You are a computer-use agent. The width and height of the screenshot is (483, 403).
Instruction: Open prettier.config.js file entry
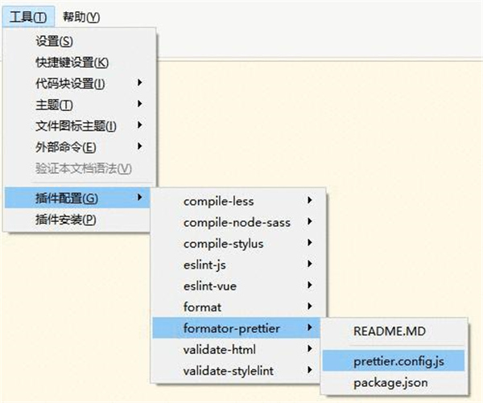coord(394,361)
